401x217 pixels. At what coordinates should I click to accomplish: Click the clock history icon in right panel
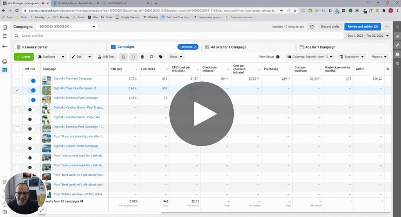[x=397, y=54]
